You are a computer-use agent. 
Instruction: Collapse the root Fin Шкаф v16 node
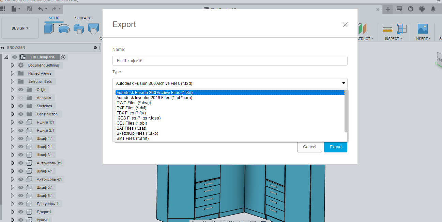pos(6,57)
